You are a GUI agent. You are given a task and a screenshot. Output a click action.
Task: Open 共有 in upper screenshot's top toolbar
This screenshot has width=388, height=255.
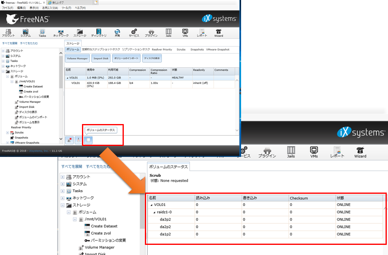coord(117,33)
